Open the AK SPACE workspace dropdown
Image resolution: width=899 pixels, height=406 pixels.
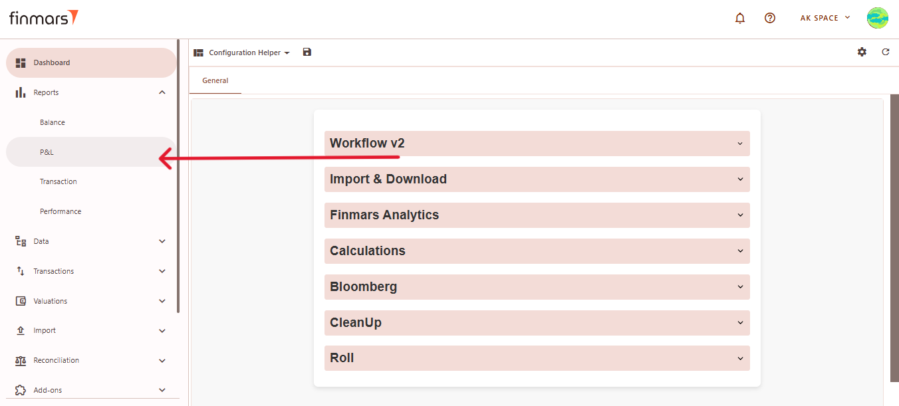click(825, 18)
